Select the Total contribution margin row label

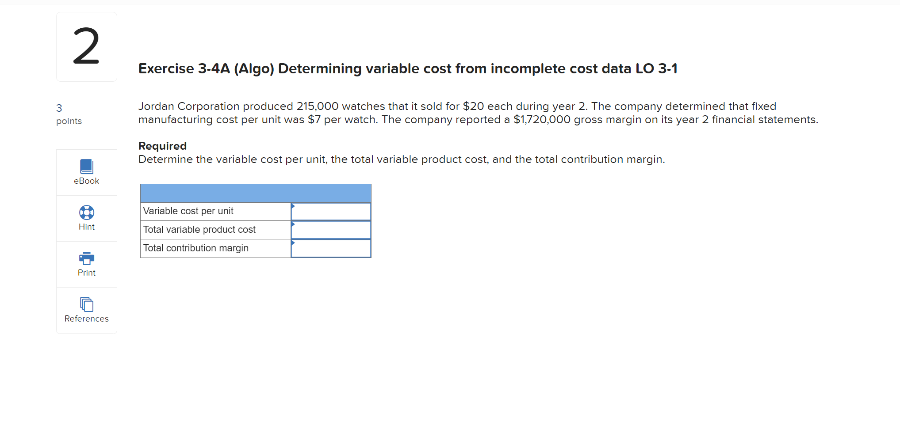[x=195, y=248]
